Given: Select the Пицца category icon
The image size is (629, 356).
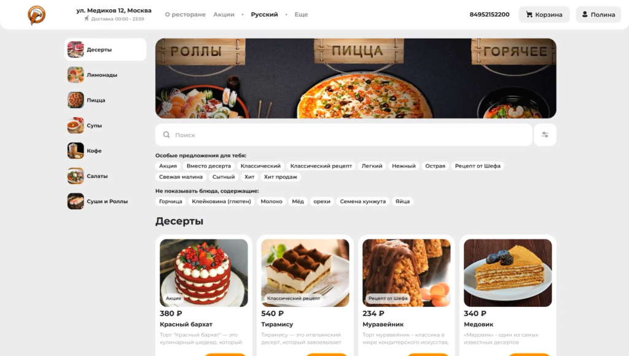Looking at the screenshot, I should (x=76, y=100).
